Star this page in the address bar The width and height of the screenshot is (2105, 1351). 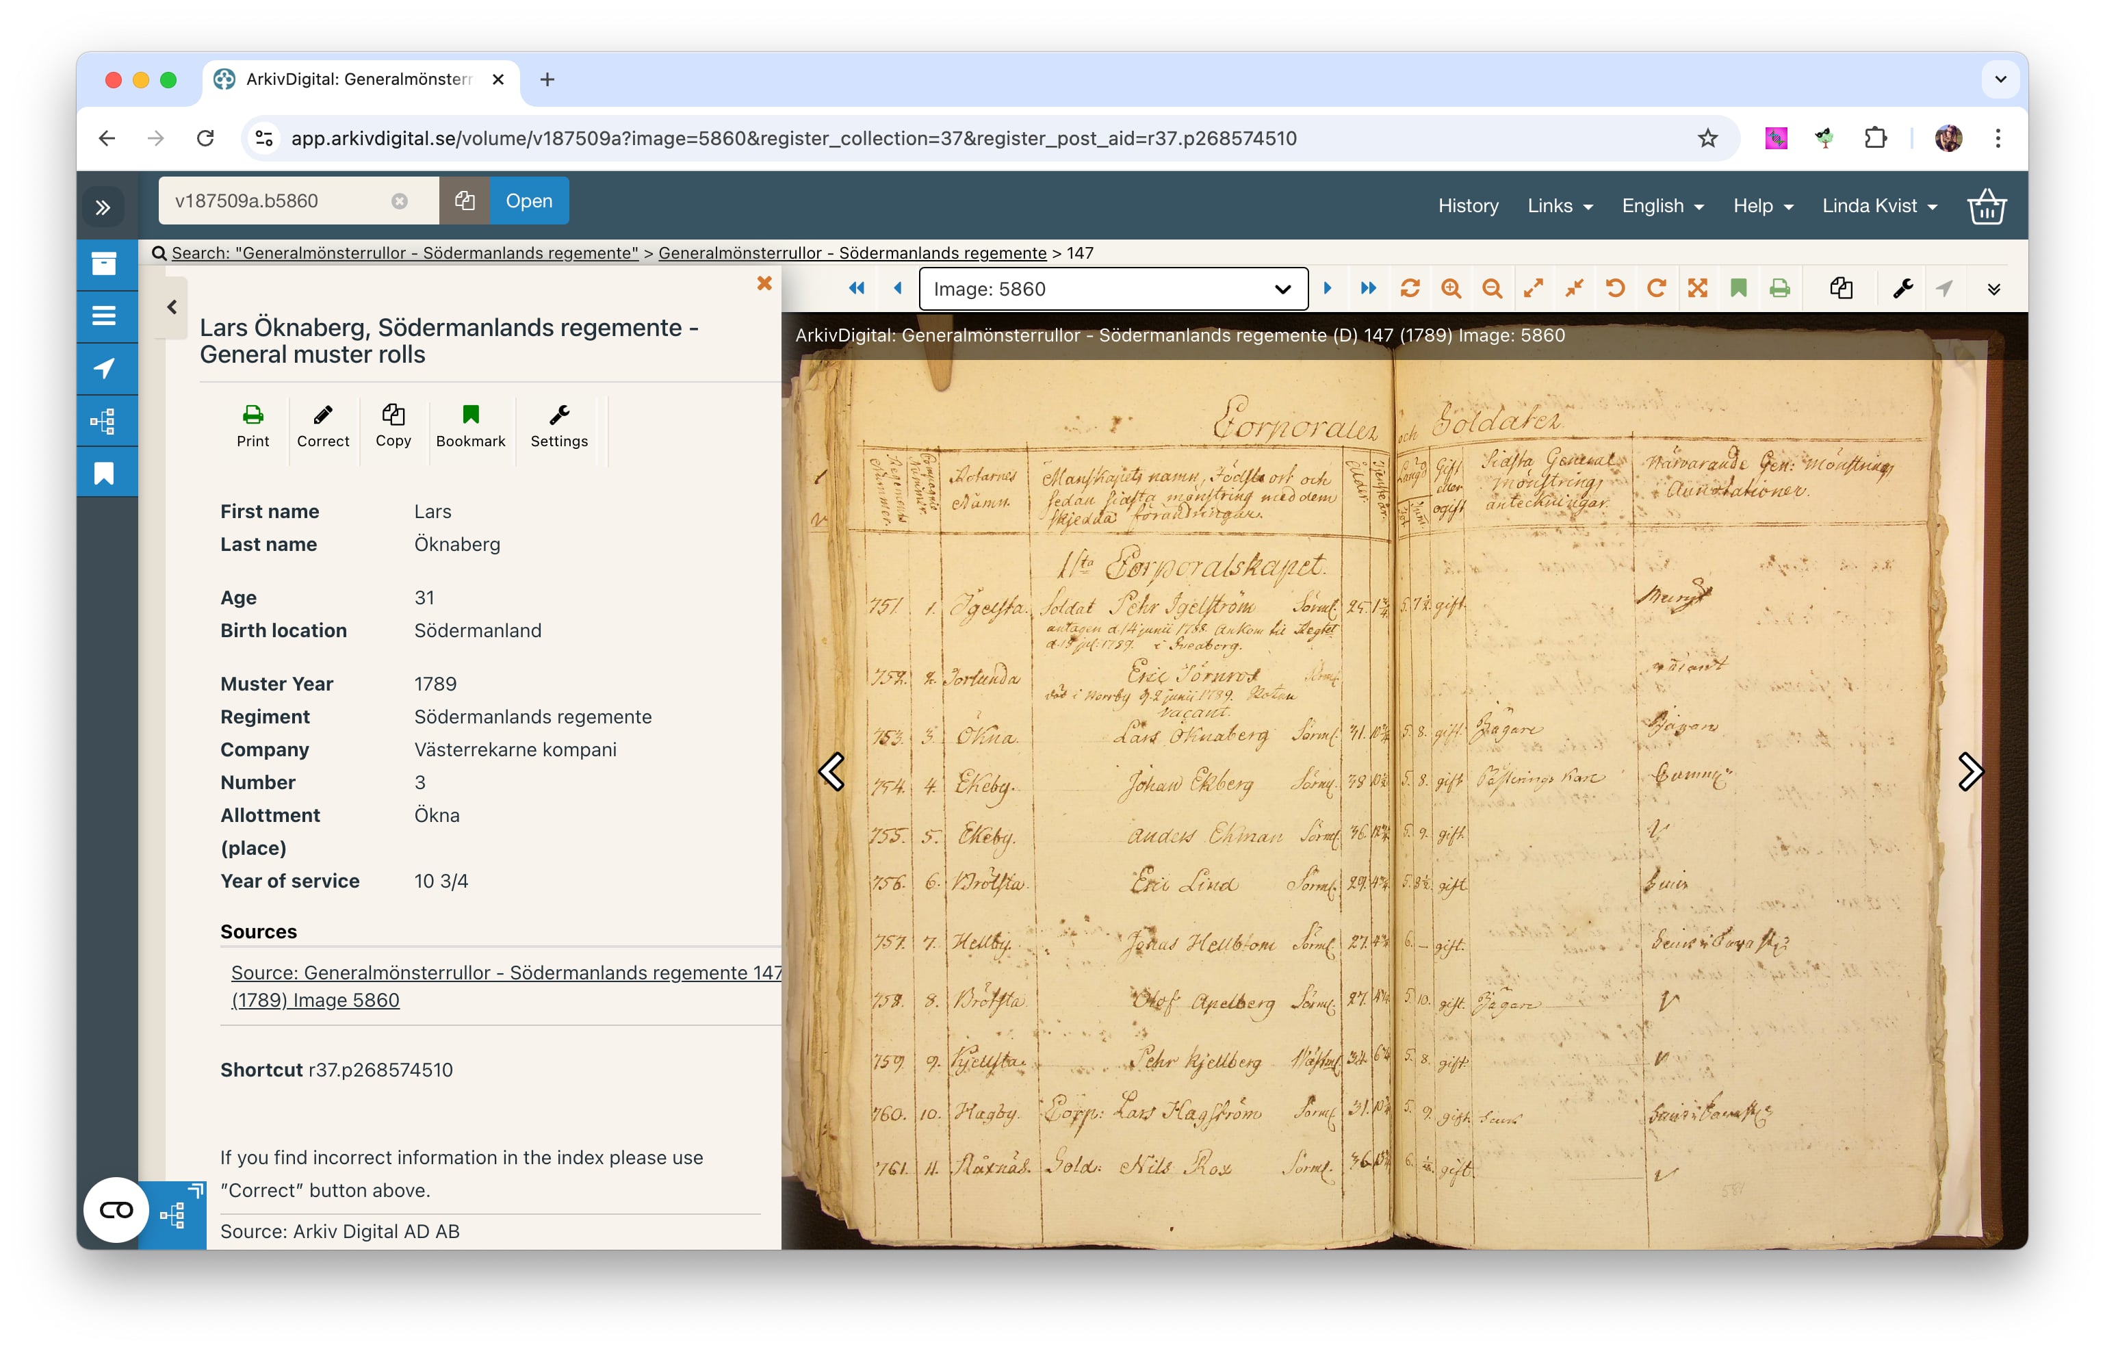pyautogui.click(x=1707, y=139)
